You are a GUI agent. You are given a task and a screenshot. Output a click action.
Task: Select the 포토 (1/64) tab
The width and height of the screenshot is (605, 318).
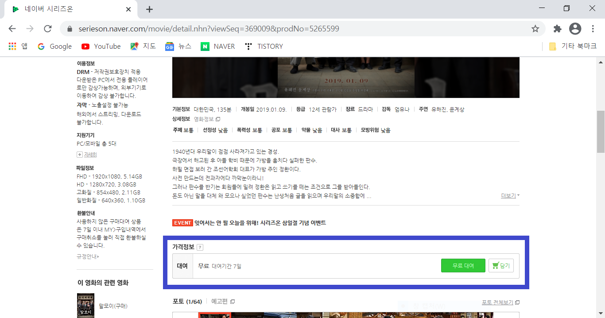187,302
